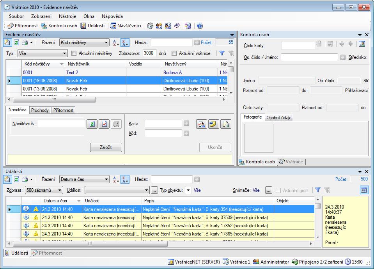This screenshot has height=269, width=374.
Task: Apply the blue filter in Události panel
Action: pos(318,190)
